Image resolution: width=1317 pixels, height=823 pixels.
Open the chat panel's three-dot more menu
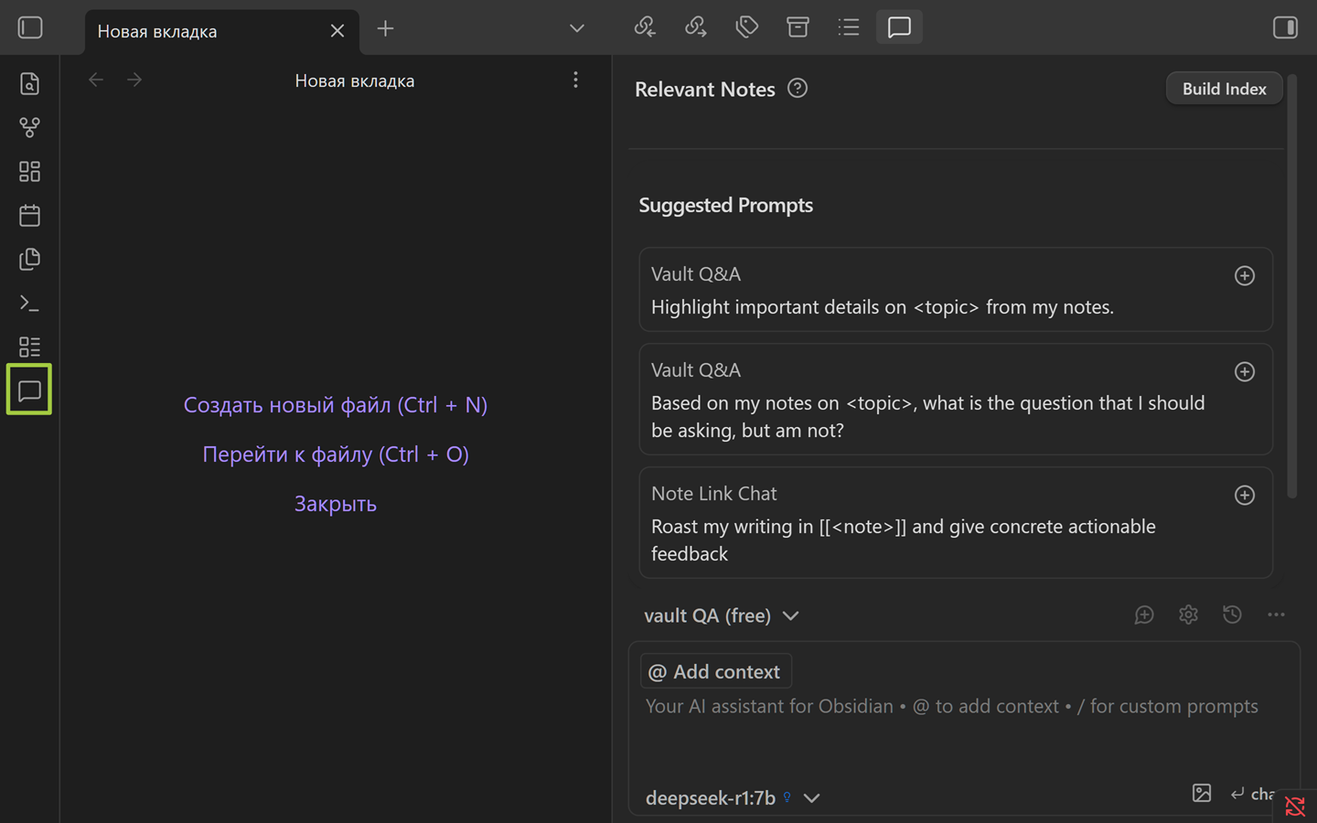[x=1276, y=615]
